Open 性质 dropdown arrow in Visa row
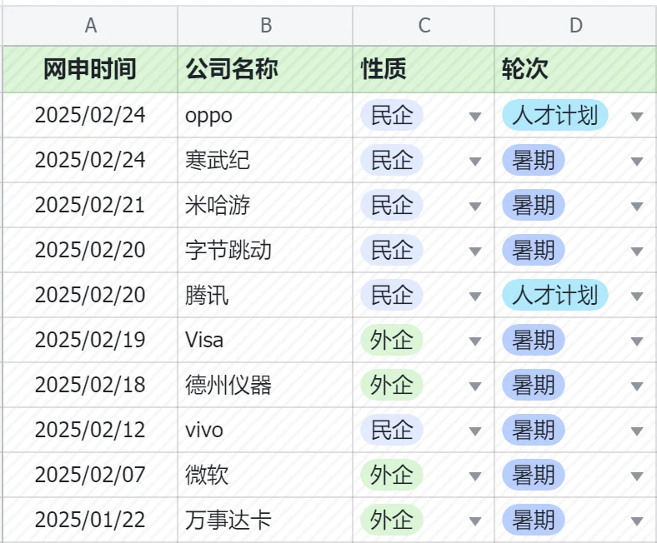The image size is (657, 543). (475, 341)
